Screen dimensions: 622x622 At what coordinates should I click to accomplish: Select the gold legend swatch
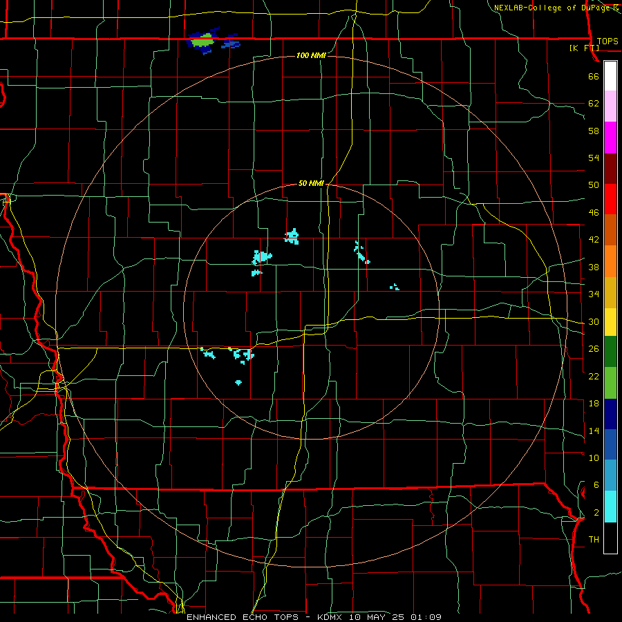tap(610, 292)
